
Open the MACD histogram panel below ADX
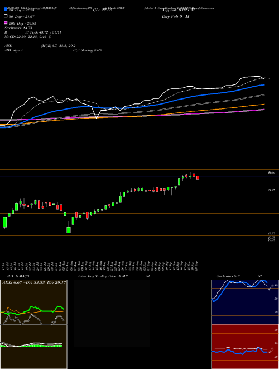click(x=33, y=347)
